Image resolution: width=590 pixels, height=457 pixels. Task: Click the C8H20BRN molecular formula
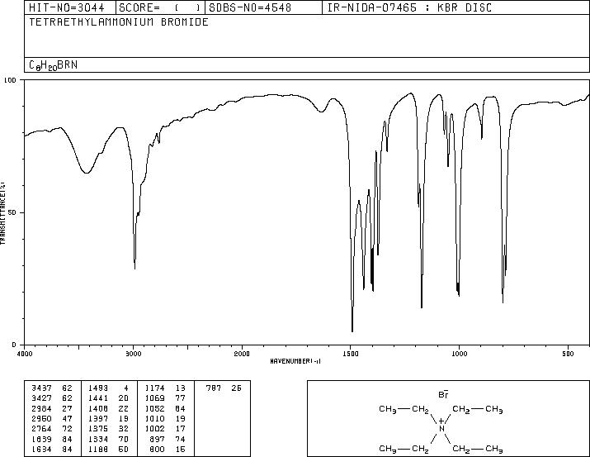[53, 65]
